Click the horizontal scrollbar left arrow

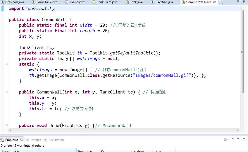10,130
